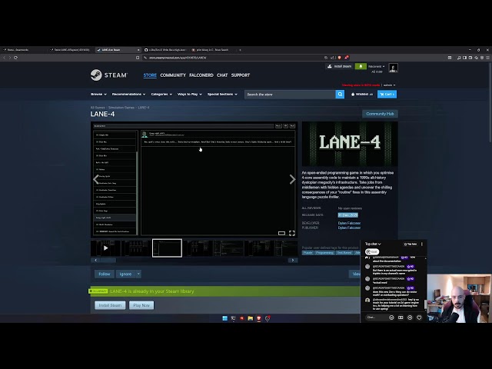Open Windows Start menu

click(x=224, y=318)
